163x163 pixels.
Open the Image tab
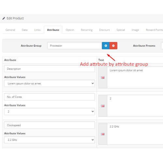click(135, 30)
